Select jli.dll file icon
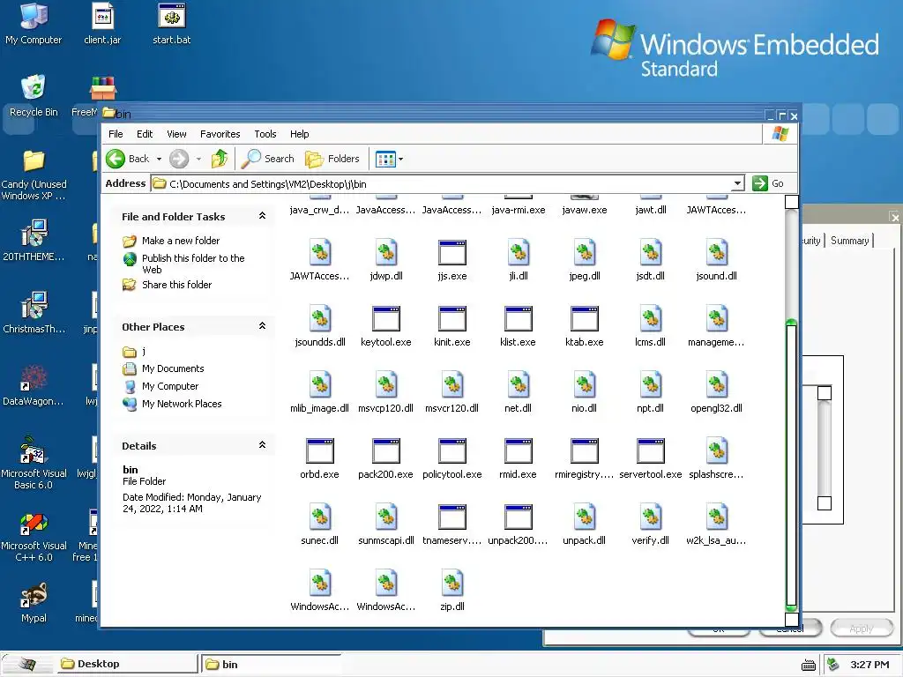Screen dimensions: 903x677 519,252
